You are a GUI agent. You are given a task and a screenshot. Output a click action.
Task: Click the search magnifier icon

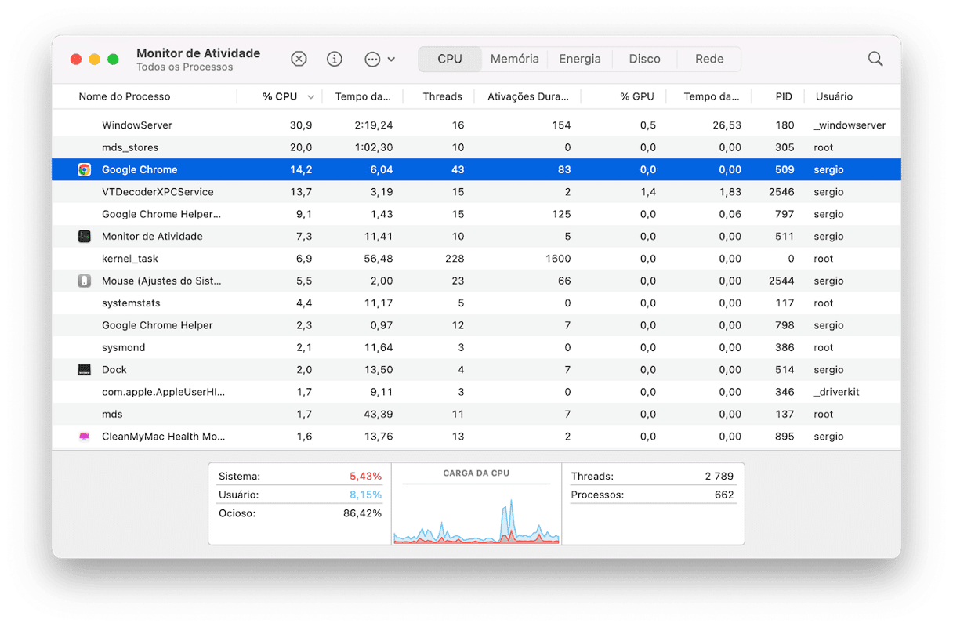click(x=875, y=59)
